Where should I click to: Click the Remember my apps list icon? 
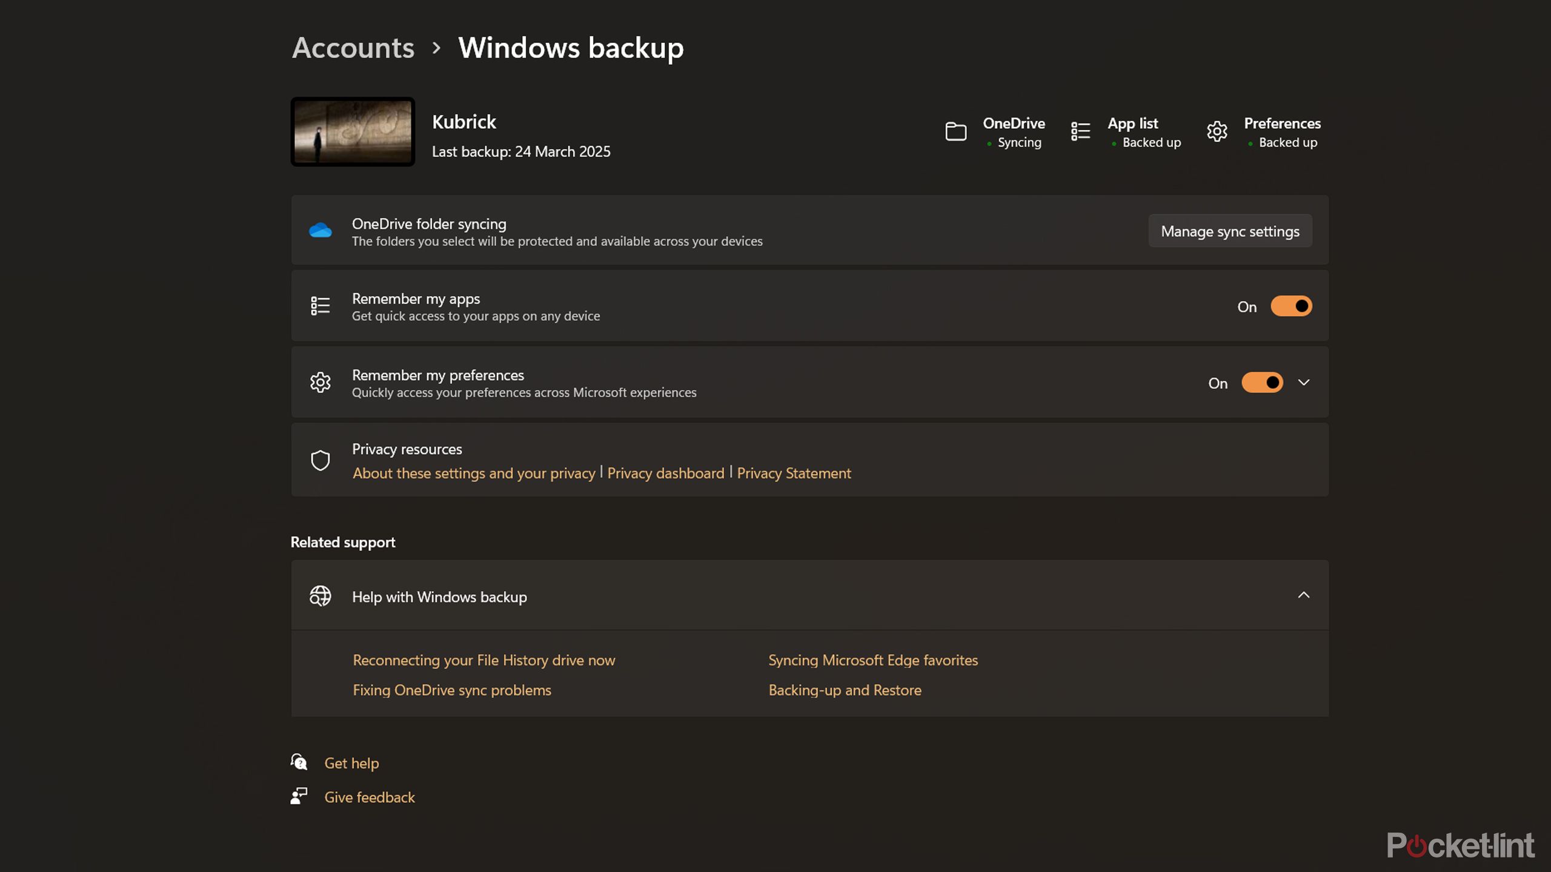(x=320, y=306)
